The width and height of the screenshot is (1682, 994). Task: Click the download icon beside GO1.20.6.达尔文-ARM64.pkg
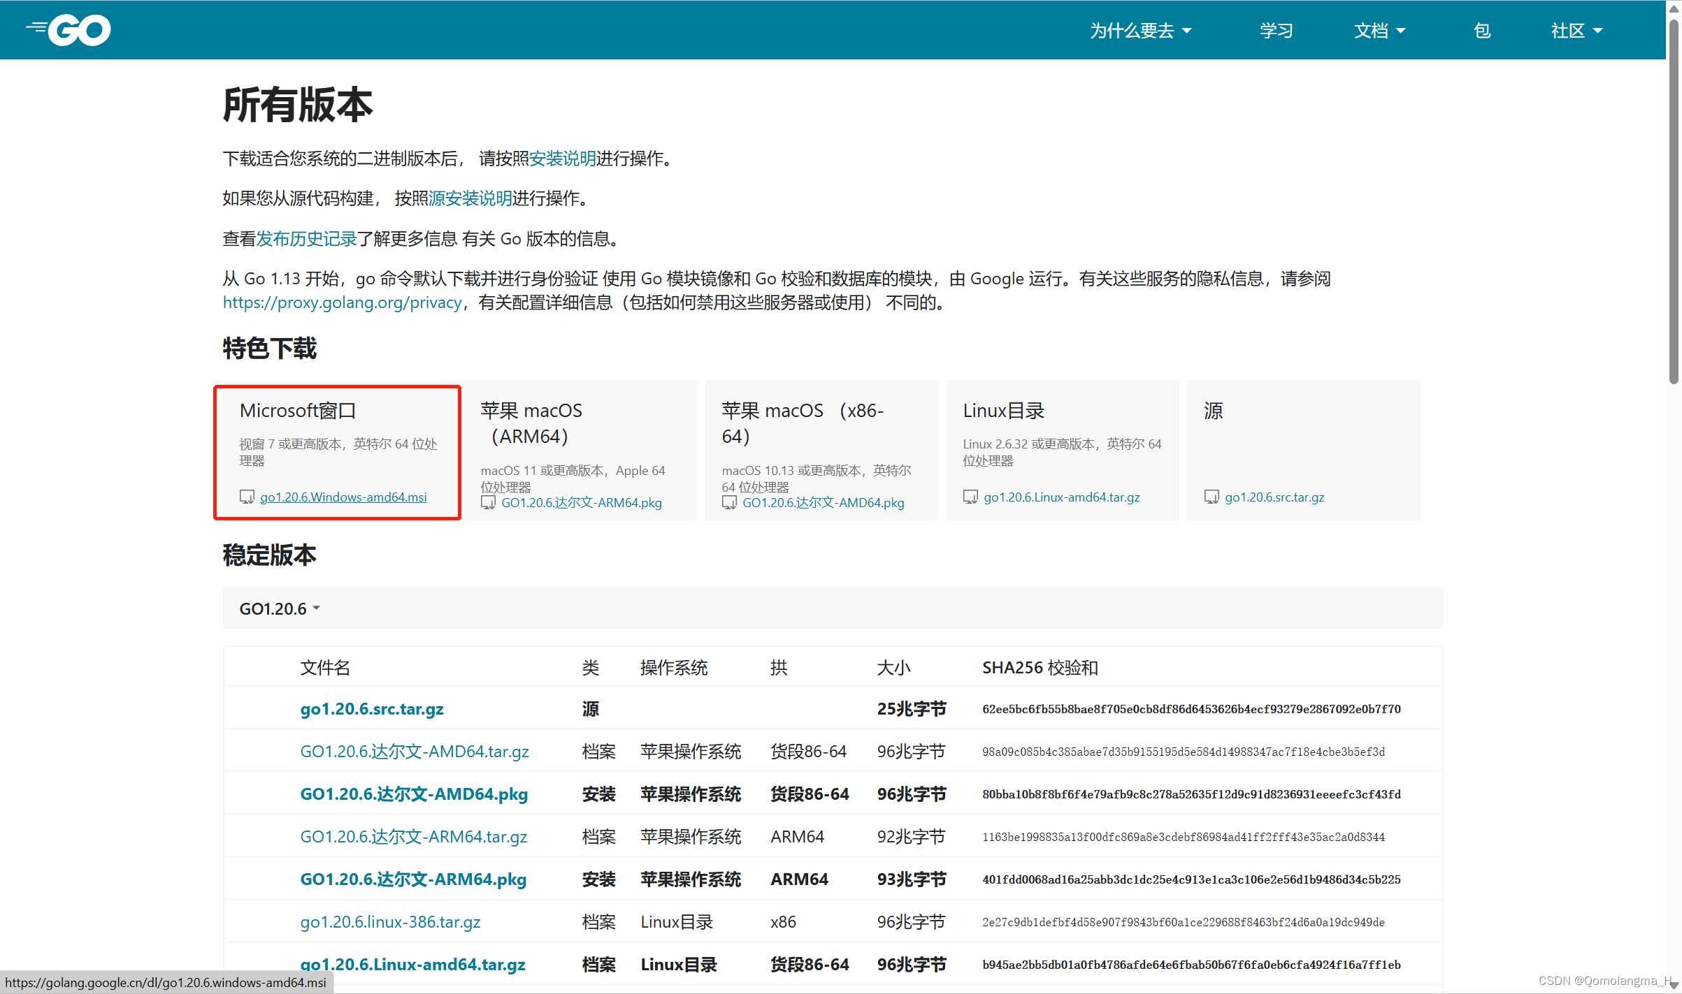point(489,502)
